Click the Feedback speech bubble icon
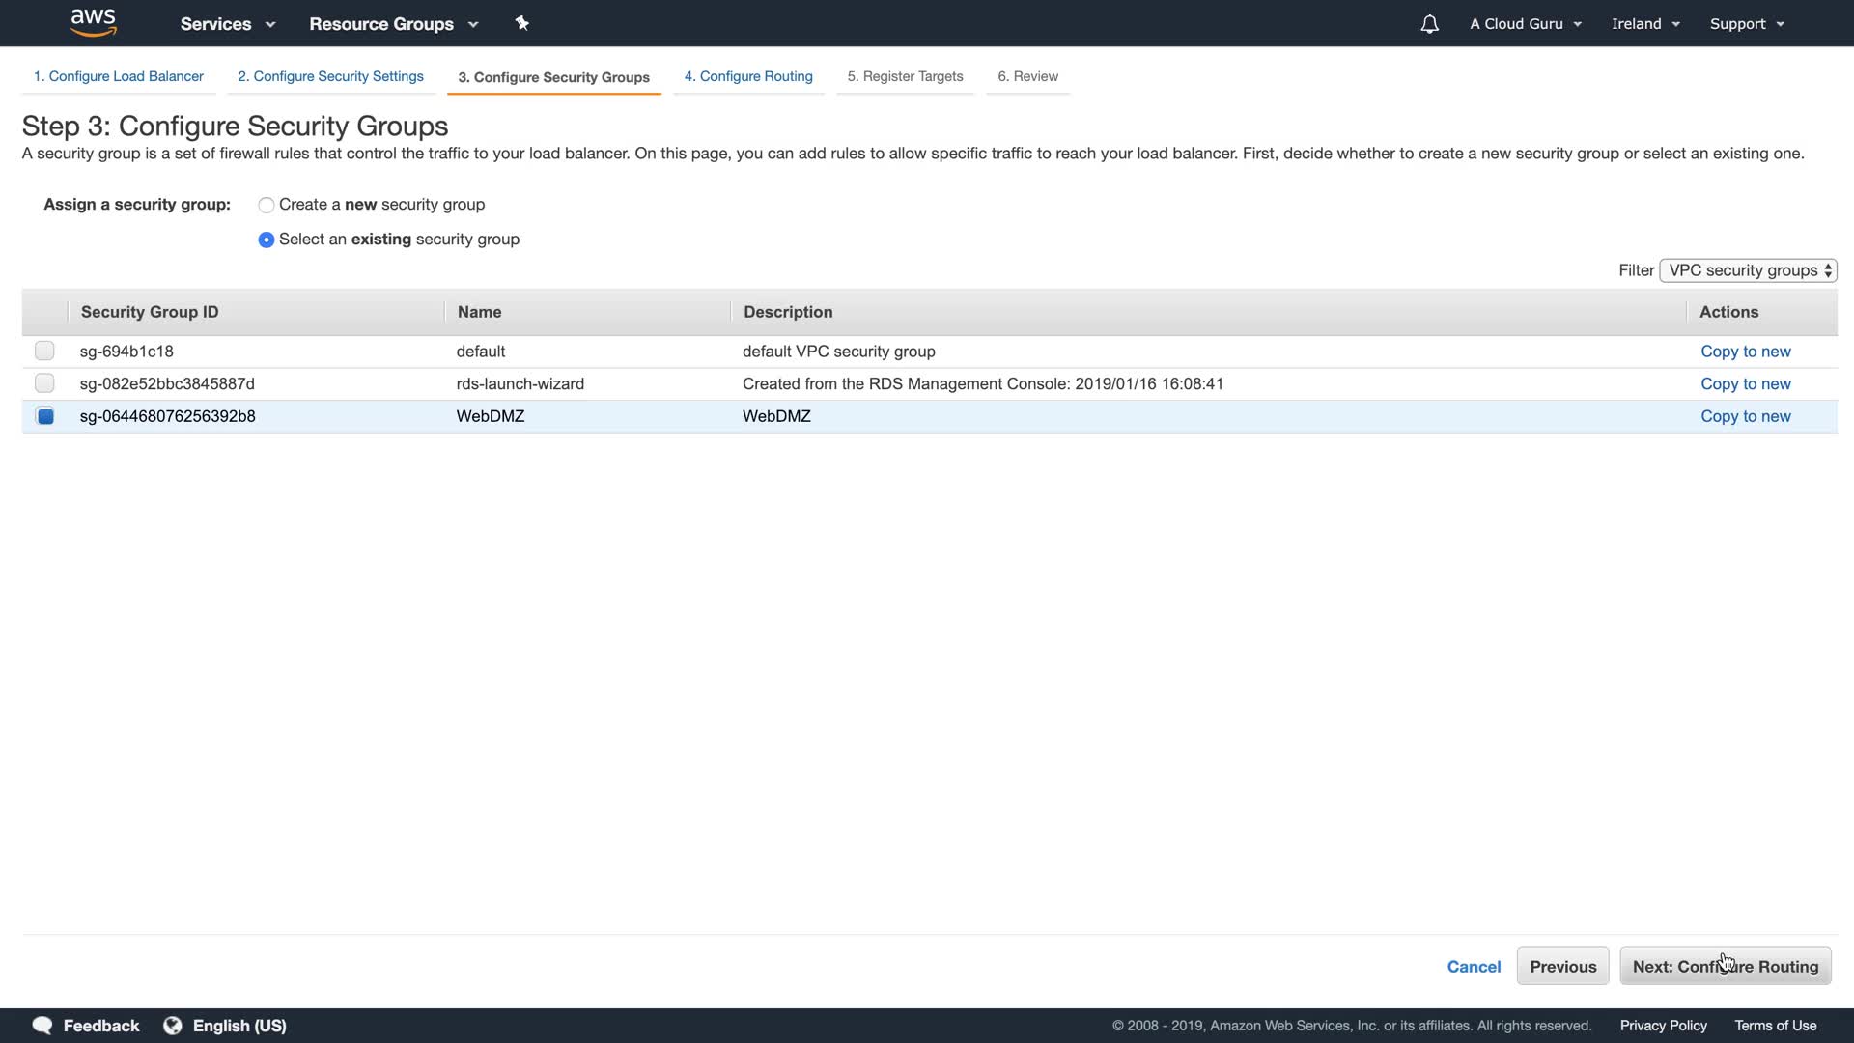Screen dimensions: 1854x1043 42,1025
